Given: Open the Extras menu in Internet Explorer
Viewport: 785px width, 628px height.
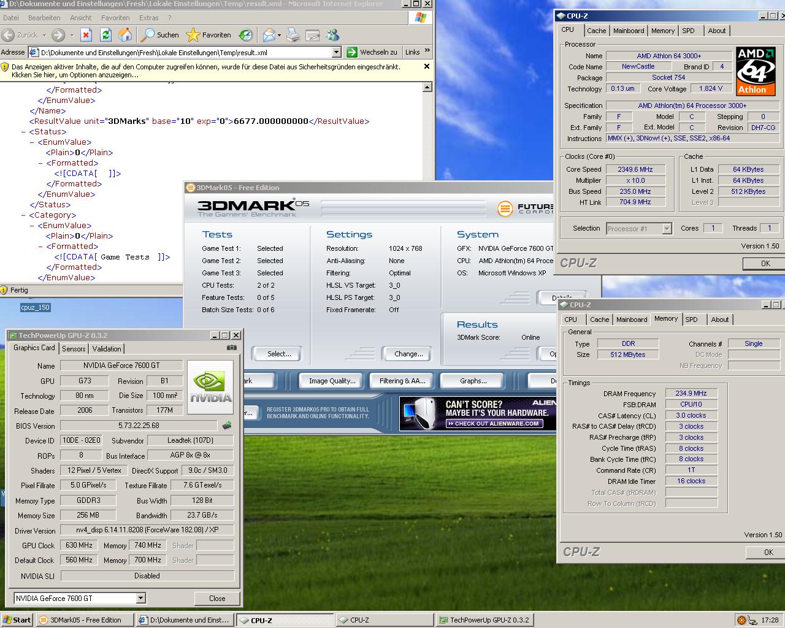Looking at the screenshot, I should (x=149, y=18).
